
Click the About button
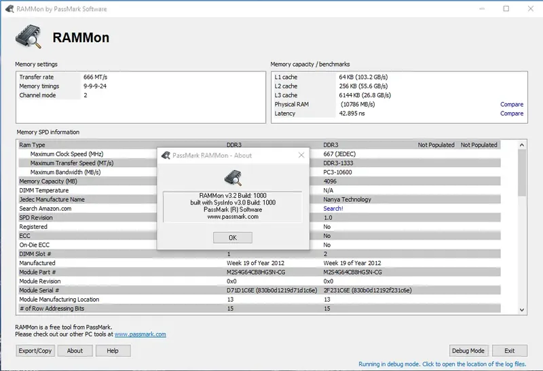tap(75, 351)
